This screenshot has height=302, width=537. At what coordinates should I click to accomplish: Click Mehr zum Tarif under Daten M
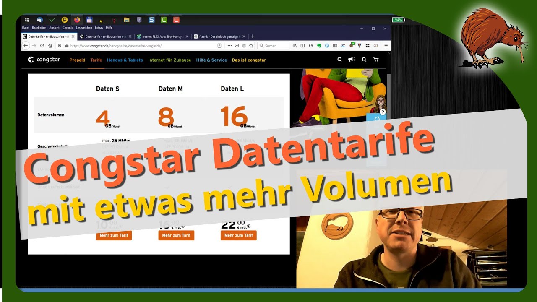pyautogui.click(x=176, y=235)
